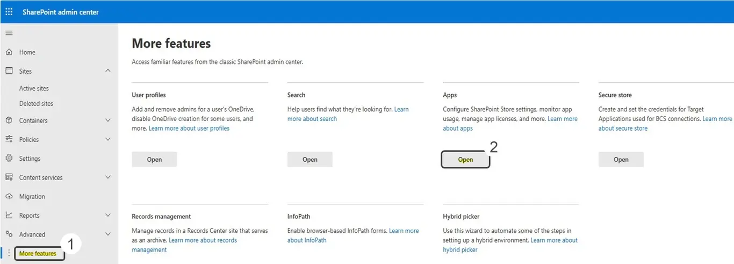Screen dimensions: 734x264
Task: Click the Advanced icon in sidebar
Action: [x=9, y=234]
